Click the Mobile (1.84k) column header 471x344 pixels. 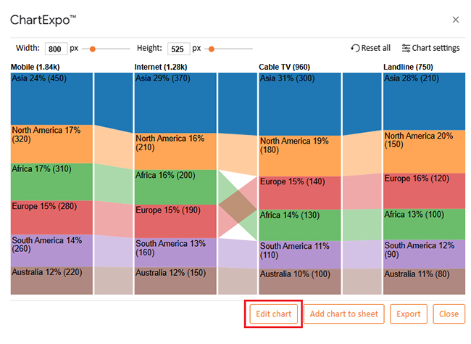tap(36, 67)
